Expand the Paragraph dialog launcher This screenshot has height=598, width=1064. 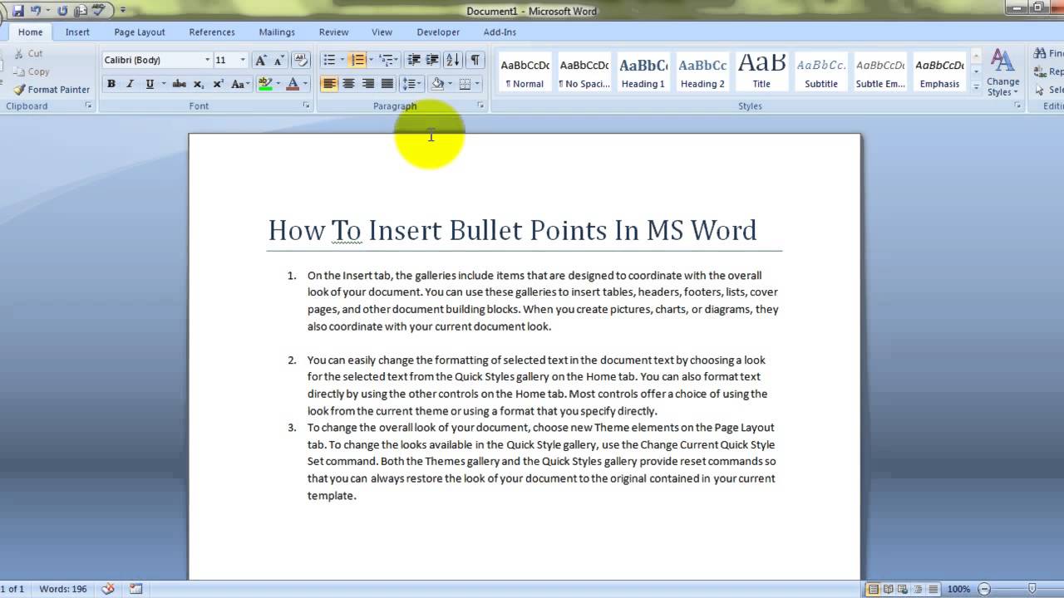click(x=480, y=105)
